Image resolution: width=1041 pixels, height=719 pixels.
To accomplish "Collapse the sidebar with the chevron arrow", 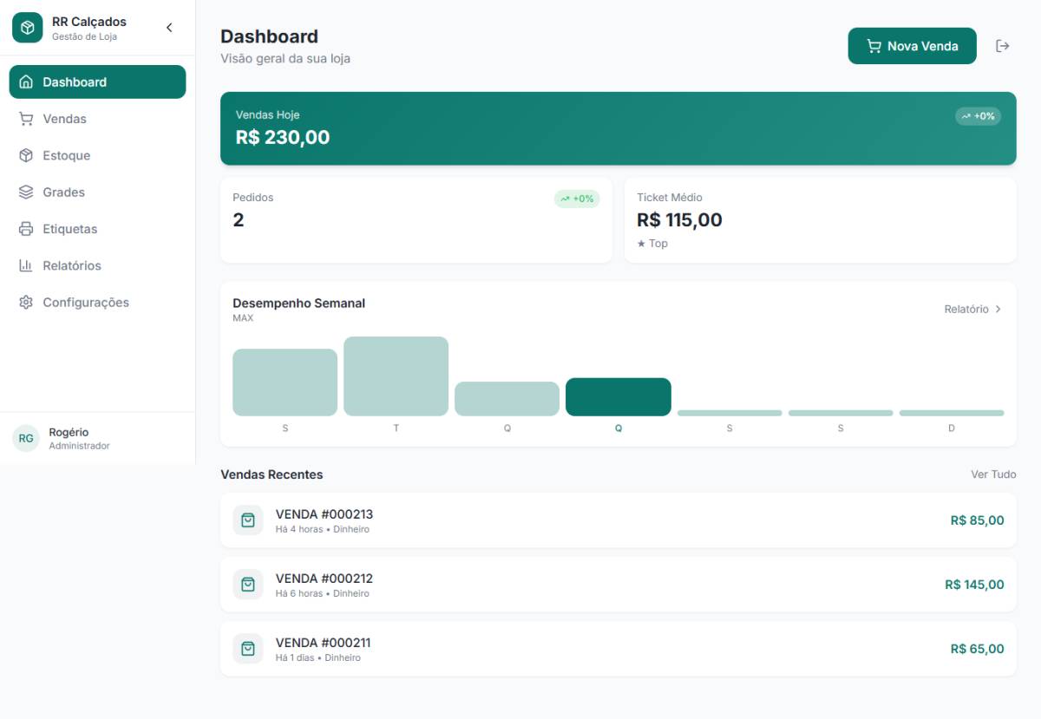I will coord(169,28).
